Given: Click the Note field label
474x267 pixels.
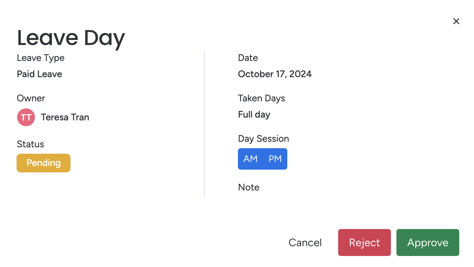Looking at the screenshot, I should pos(249,187).
